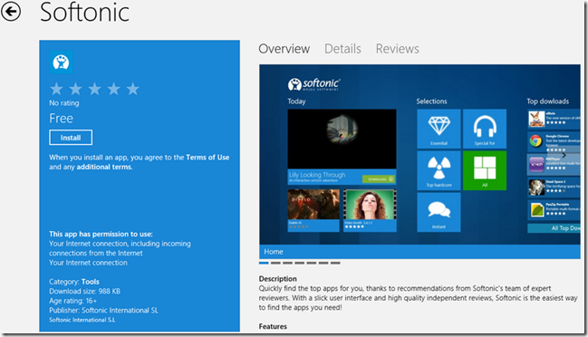Click the PeaZip Portable icon

coord(536,210)
